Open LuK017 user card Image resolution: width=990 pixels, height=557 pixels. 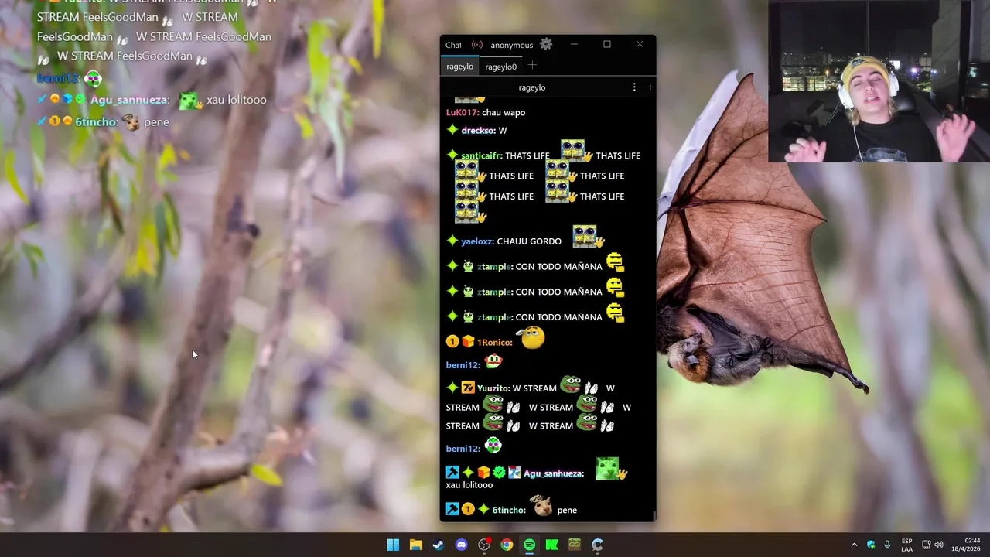pos(463,112)
